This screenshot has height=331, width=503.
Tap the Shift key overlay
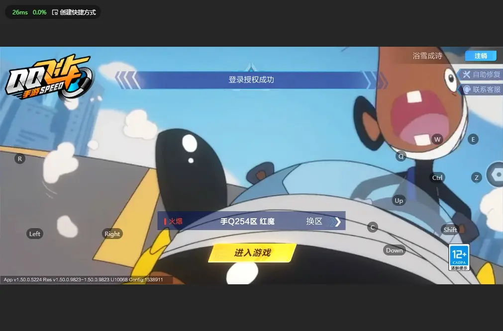pyautogui.click(x=450, y=230)
